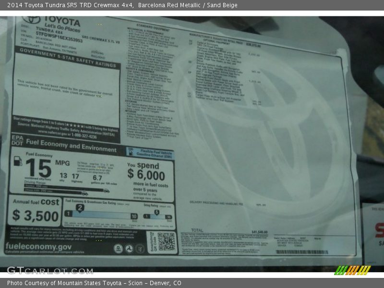Click the '$ 3,500' annual fuel cost amount
The image size is (384, 288).
(x=36, y=216)
